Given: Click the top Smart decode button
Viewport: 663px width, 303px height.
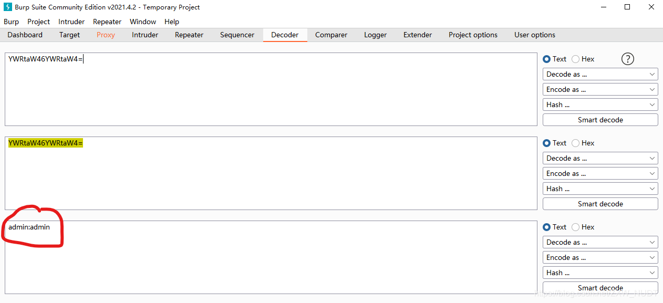Looking at the screenshot, I should [600, 119].
